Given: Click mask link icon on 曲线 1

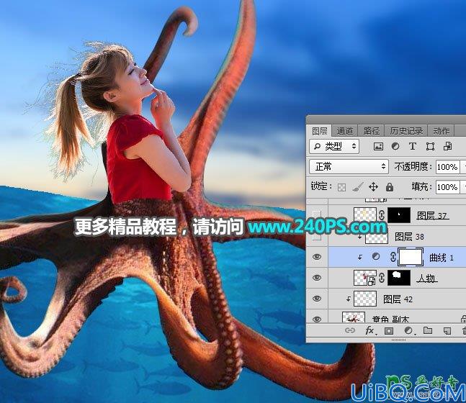Looking at the screenshot, I should coord(393,257).
